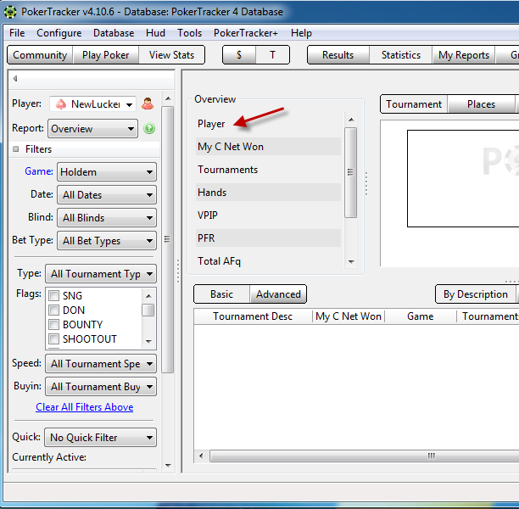The height and width of the screenshot is (509, 519).
Task: Open the tournament Buyin dropdown
Action: coord(101,387)
